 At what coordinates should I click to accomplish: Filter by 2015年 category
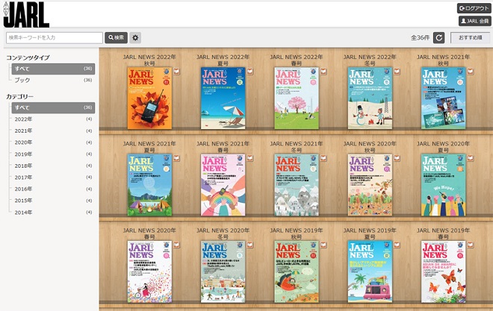pos(53,201)
